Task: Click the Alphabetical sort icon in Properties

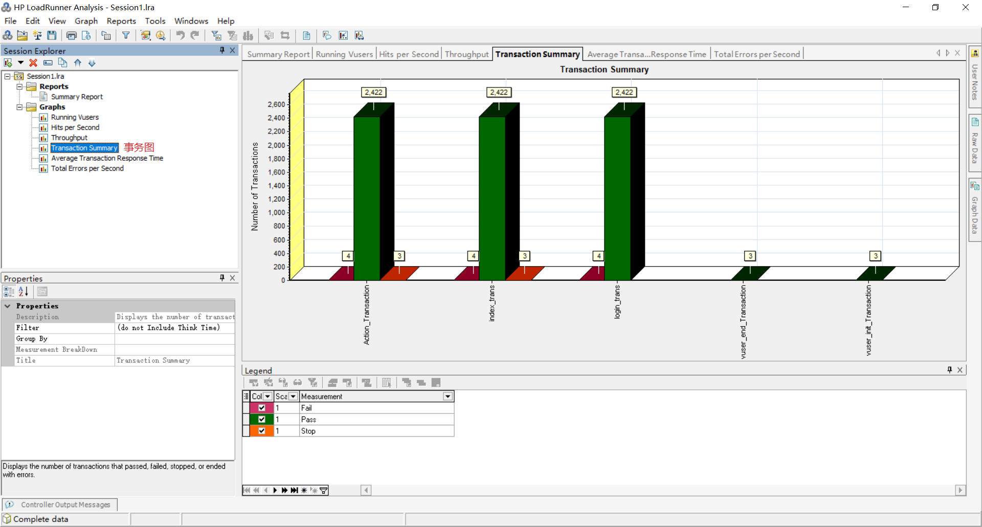Action: pyautogui.click(x=24, y=292)
